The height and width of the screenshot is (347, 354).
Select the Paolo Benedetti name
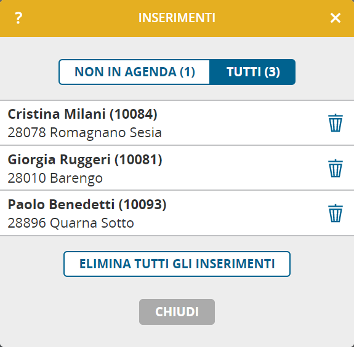(x=61, y=204)
